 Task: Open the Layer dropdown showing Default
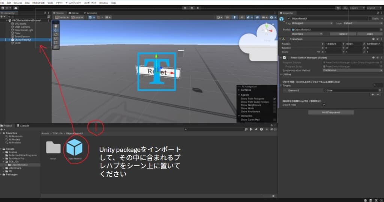(363, 23)
